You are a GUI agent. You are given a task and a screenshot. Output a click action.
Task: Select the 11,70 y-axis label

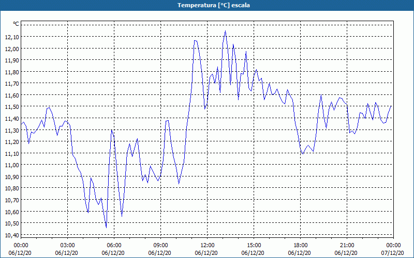[12, 84]
